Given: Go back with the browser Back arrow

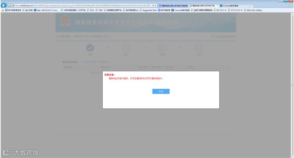Looking at the screenshot, I should tap(4, 5).
